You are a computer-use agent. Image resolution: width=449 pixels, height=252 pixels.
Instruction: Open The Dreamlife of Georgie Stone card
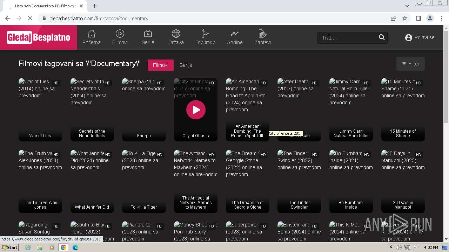(x=248, y=181)
